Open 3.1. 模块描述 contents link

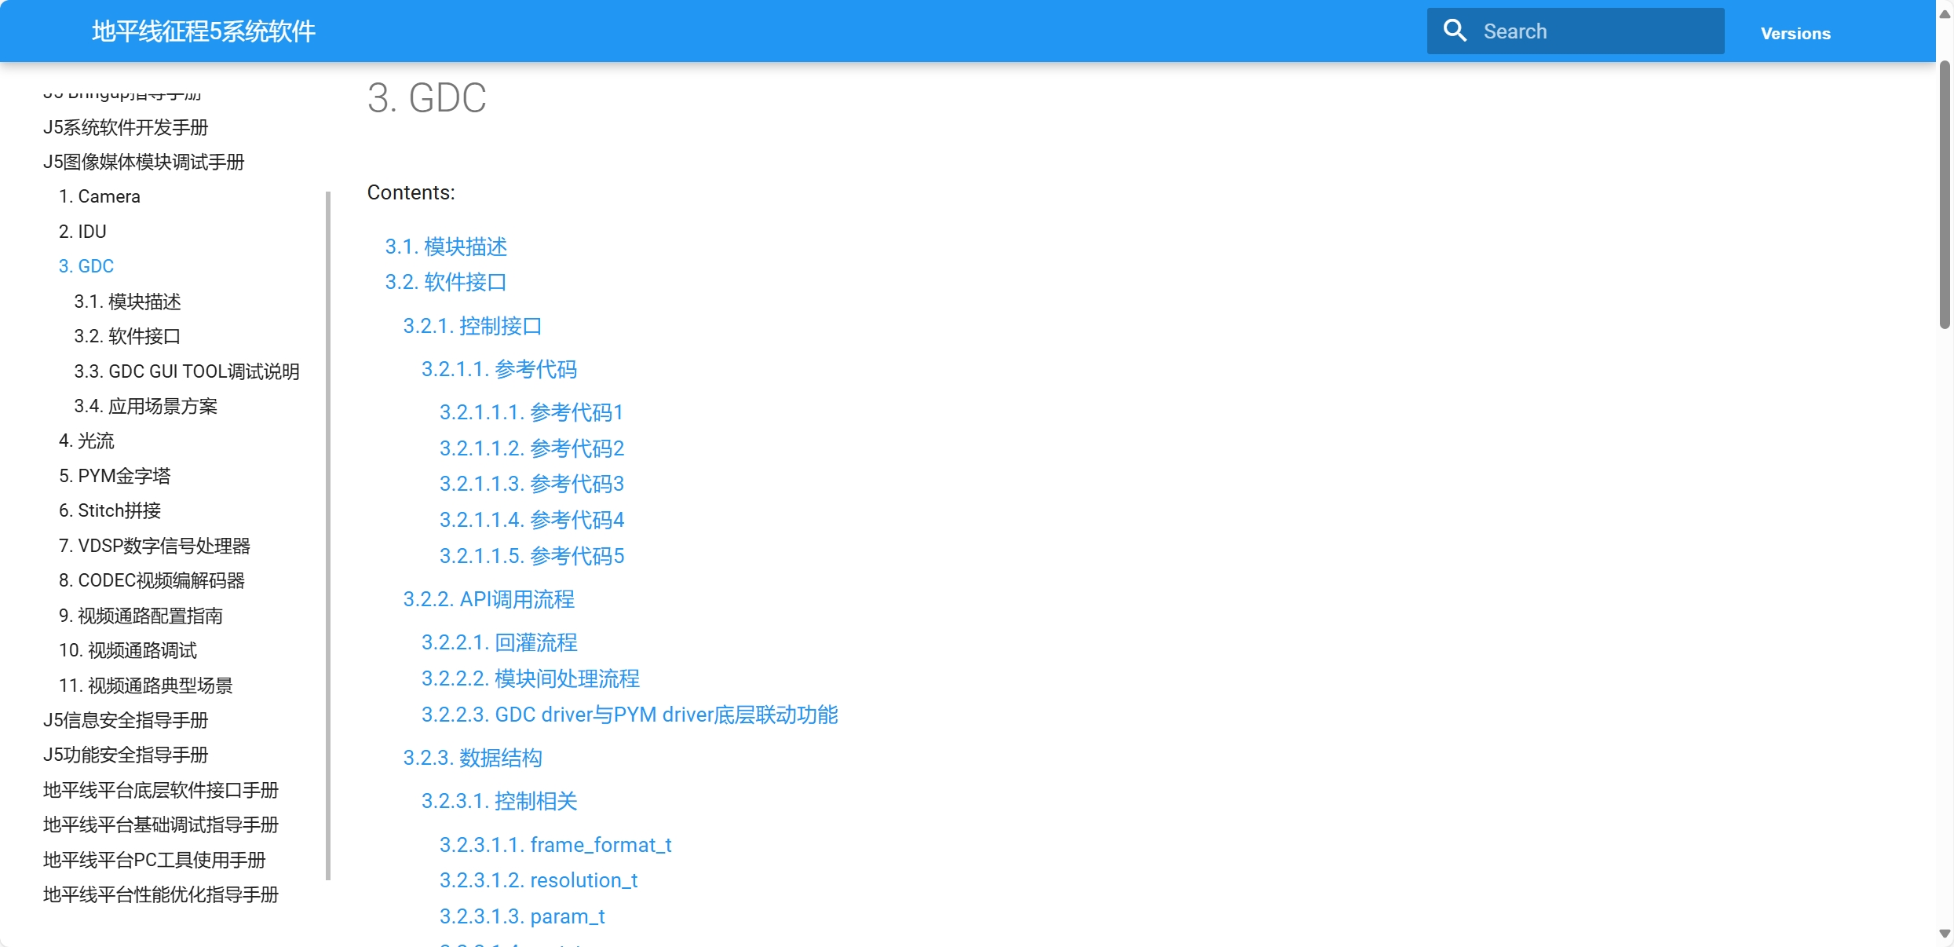(x=446, y=247)
